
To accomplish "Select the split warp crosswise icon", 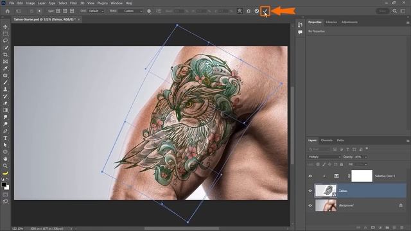I will 58,11.
